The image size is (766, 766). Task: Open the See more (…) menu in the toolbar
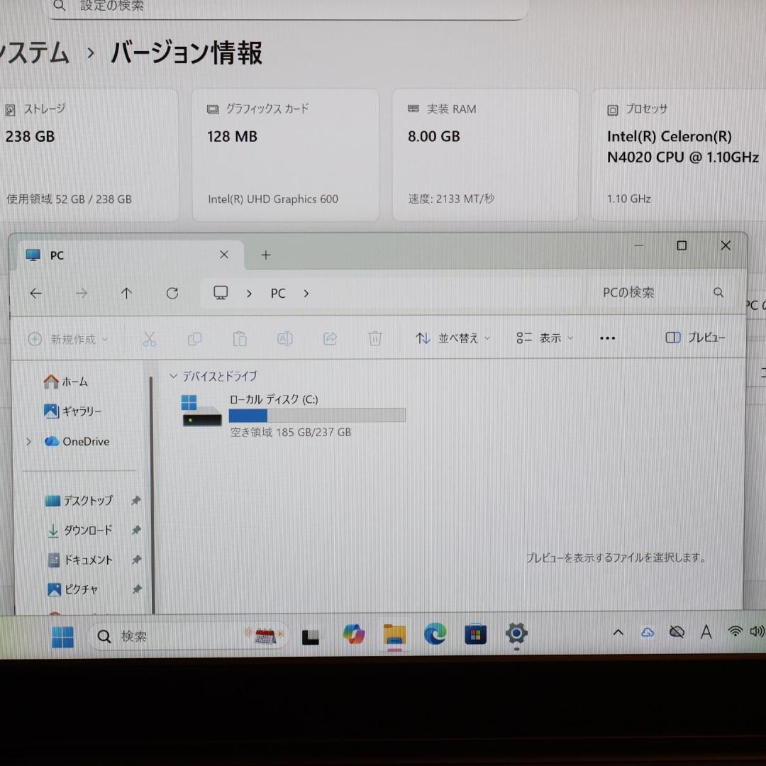(x=607, y=338)
